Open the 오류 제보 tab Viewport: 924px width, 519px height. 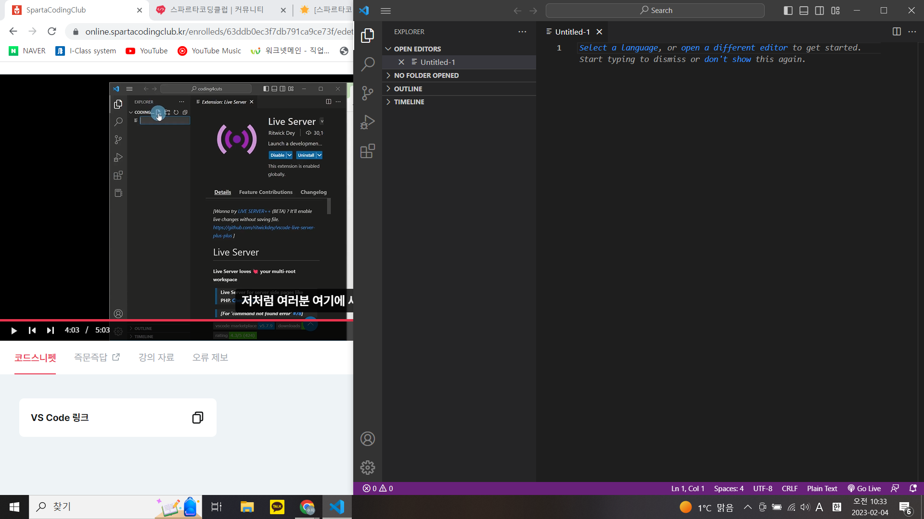pyautogui.click(x=210, y=358)
